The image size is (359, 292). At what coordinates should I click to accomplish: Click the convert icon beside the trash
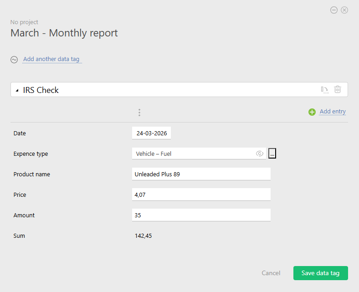[324, 90]
